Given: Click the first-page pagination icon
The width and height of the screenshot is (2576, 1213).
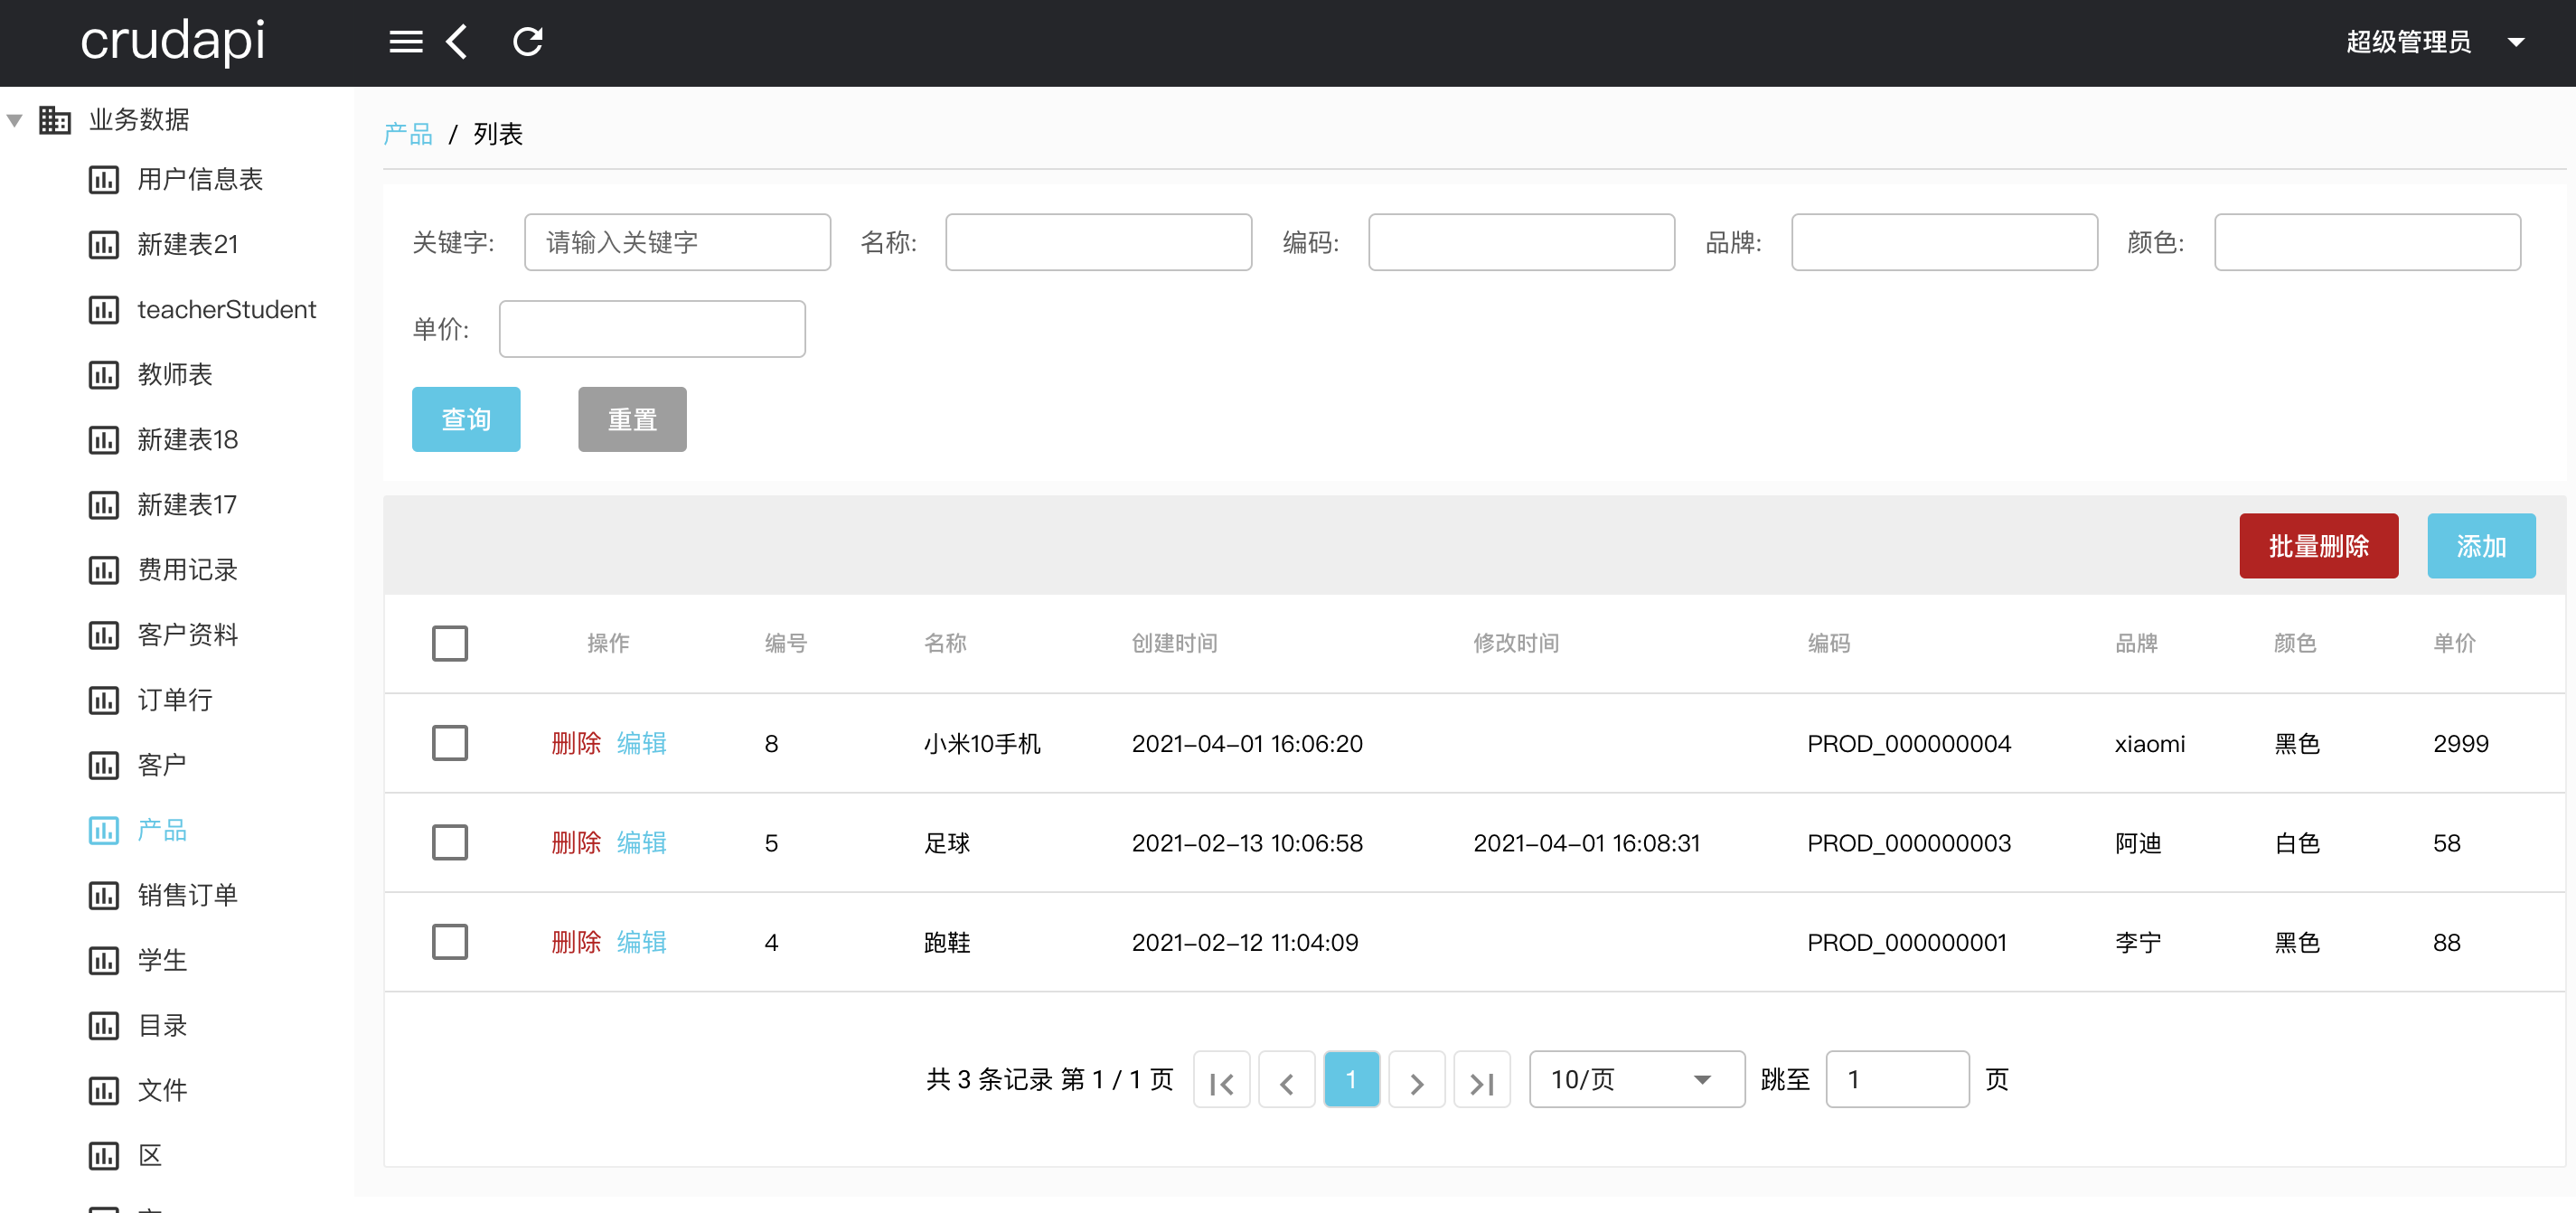Looking at the screenshot, I should pos(1221,1079).
